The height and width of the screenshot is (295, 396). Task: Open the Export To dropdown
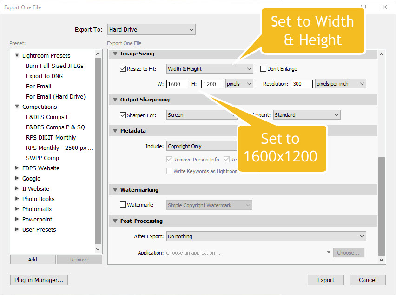(151, 30)
